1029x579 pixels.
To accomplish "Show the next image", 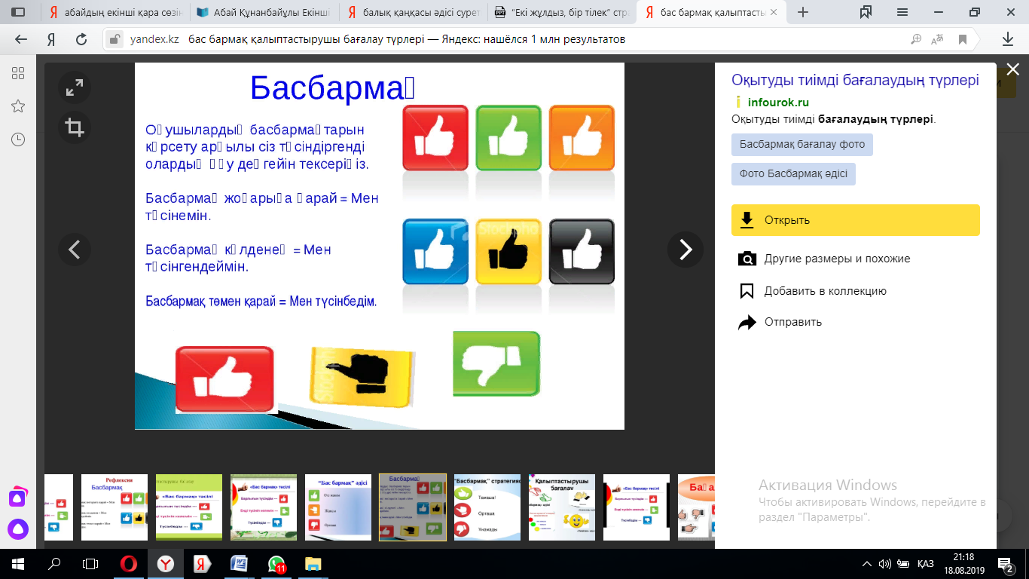I will click(685, 250).
